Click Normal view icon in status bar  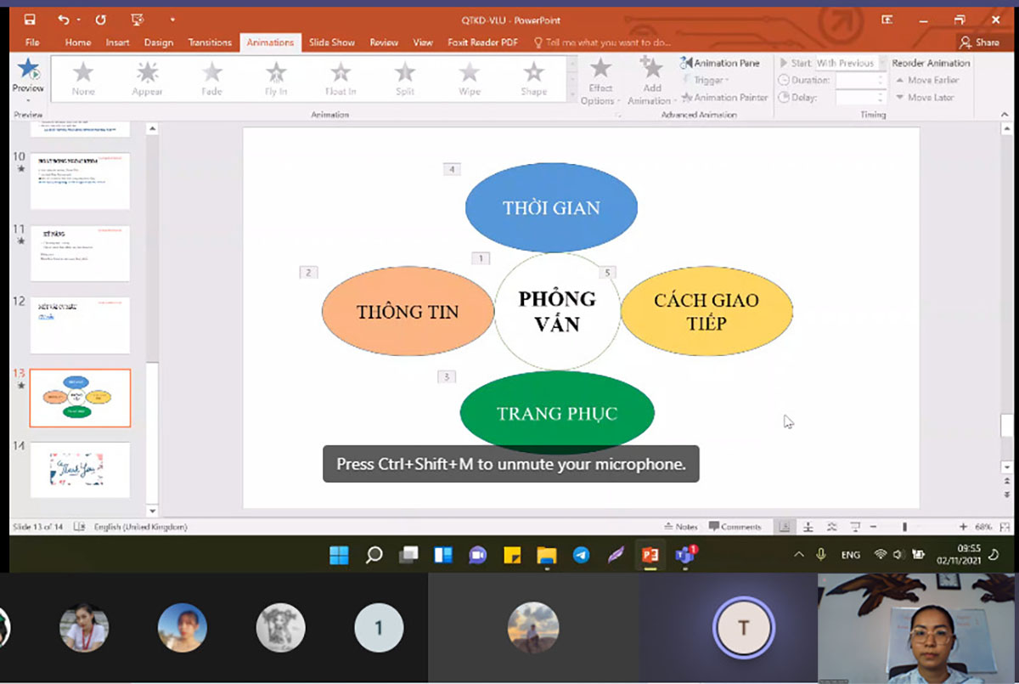(x=785, y=527)
